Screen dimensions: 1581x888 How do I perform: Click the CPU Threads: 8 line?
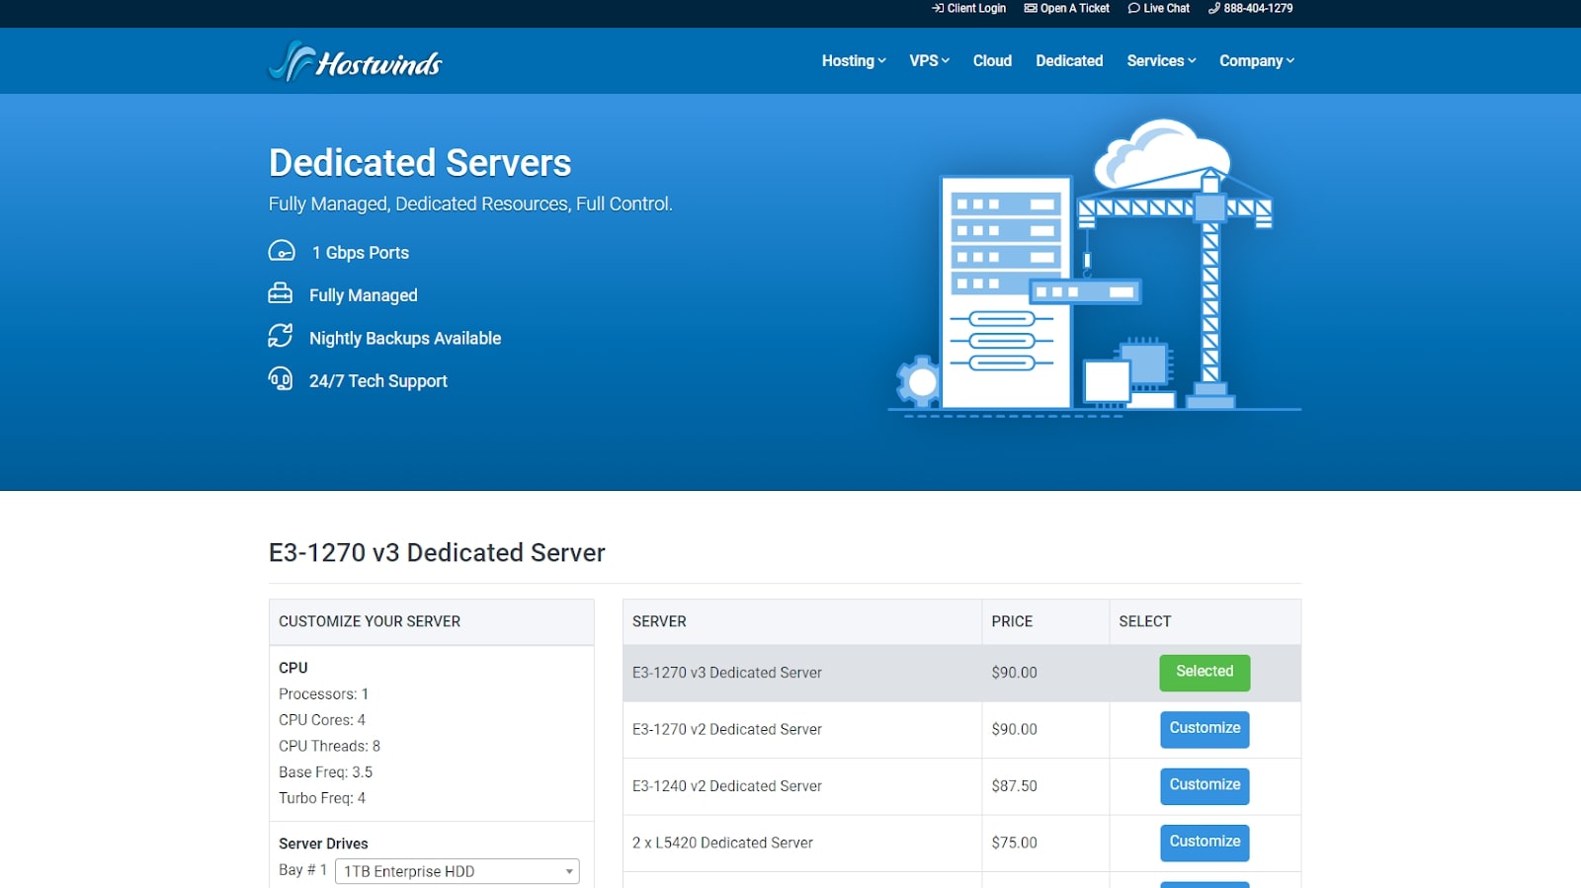click(329, 746)
